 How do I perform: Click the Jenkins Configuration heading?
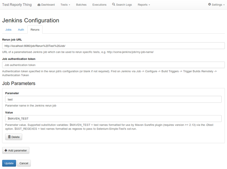[x=31, y=21]
